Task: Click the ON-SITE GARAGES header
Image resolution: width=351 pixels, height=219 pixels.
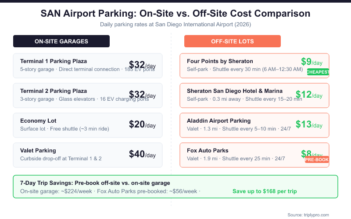Action: pyautogui.click(x=61, y=41)
